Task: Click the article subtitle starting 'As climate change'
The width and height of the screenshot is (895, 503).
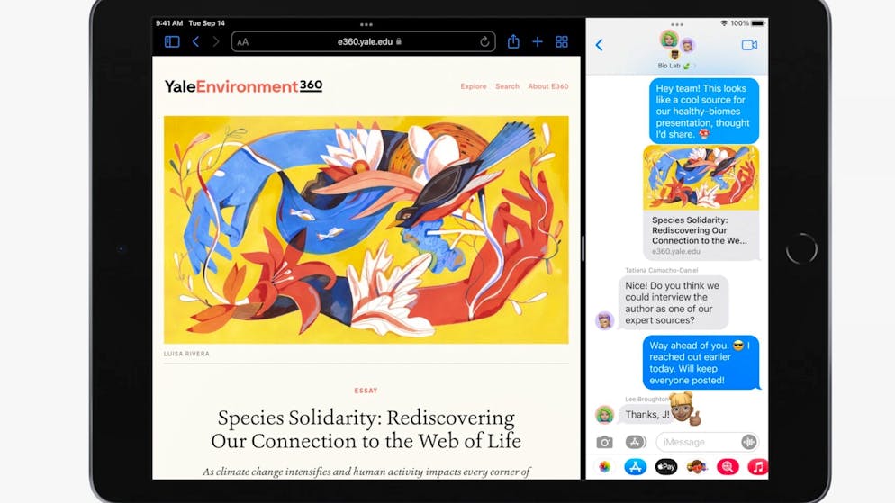Action: [x=366, y=472]
